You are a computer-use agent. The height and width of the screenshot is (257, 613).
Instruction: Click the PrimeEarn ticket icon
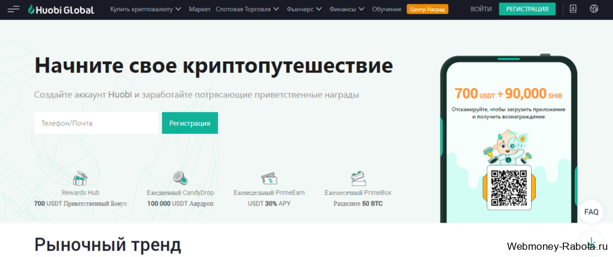point(269,179)
